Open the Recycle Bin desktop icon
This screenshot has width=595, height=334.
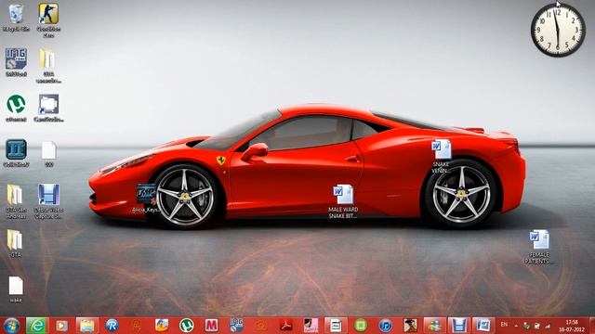tap(16, 18)
